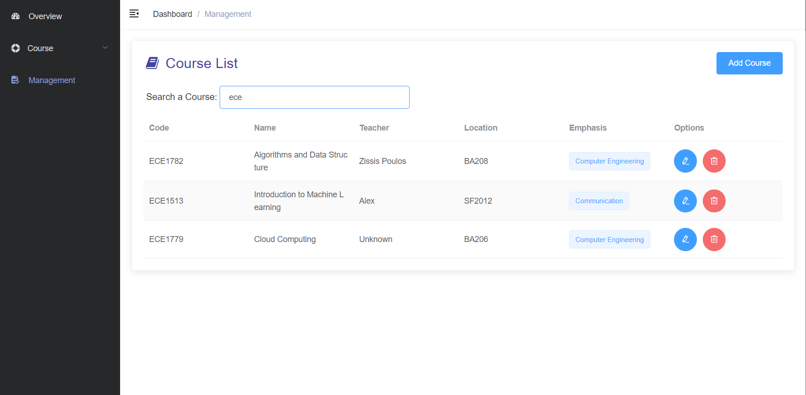The height and width of the screenshot is (395, 806).
Task: Click the Management breadcrumb
Action: tap(228, 14)
